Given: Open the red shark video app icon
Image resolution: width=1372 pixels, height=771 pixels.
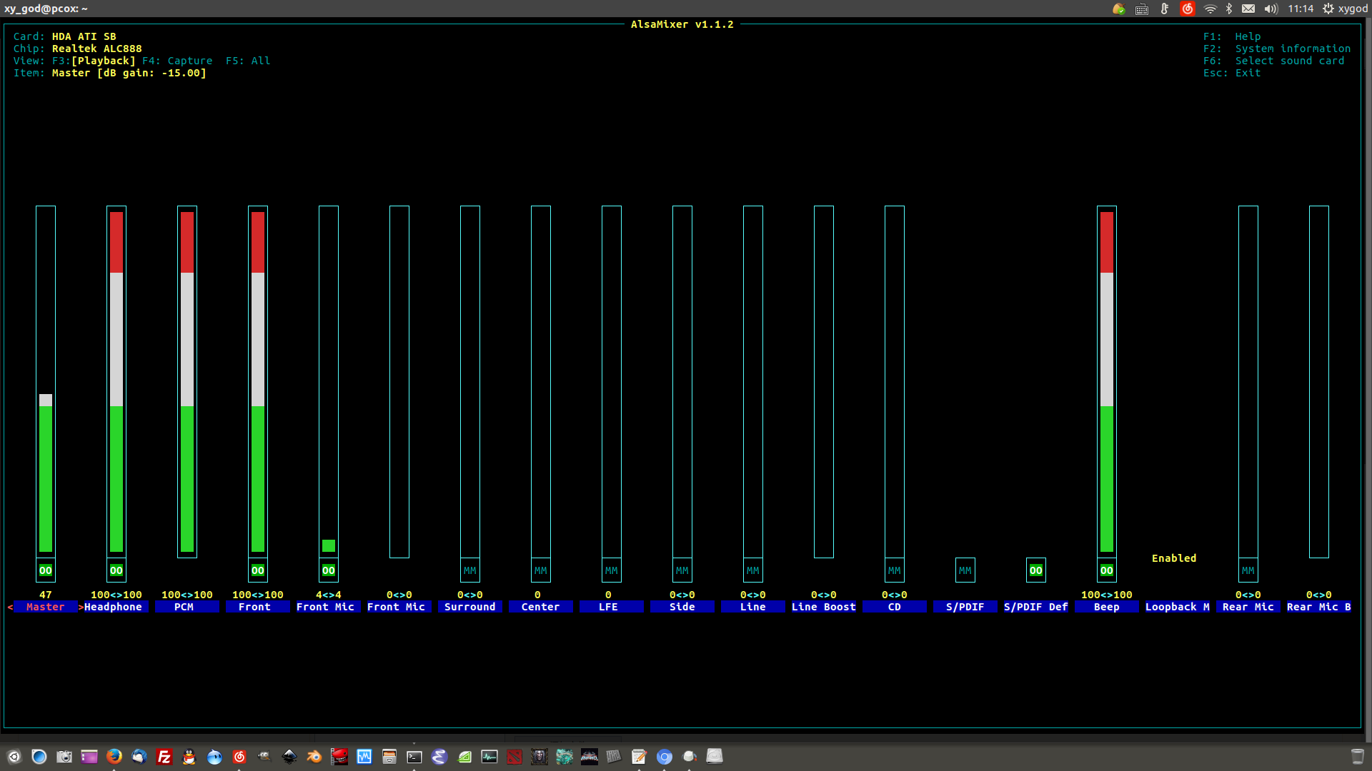Looking at the screenshot, I should (x=339, y=756).
